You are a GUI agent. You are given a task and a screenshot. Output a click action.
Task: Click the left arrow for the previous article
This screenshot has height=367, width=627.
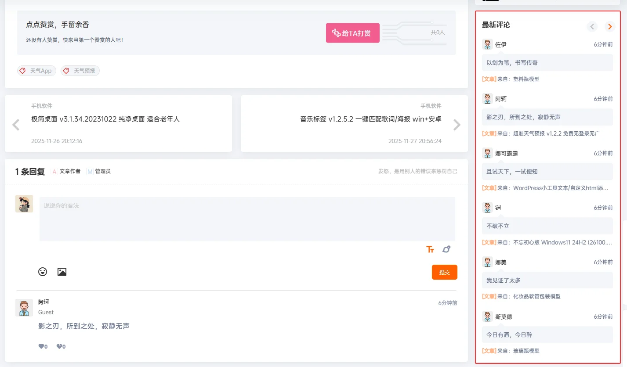[x=16, y=125]
